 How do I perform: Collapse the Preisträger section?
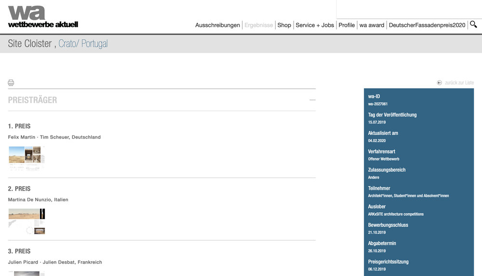(312, 100)
